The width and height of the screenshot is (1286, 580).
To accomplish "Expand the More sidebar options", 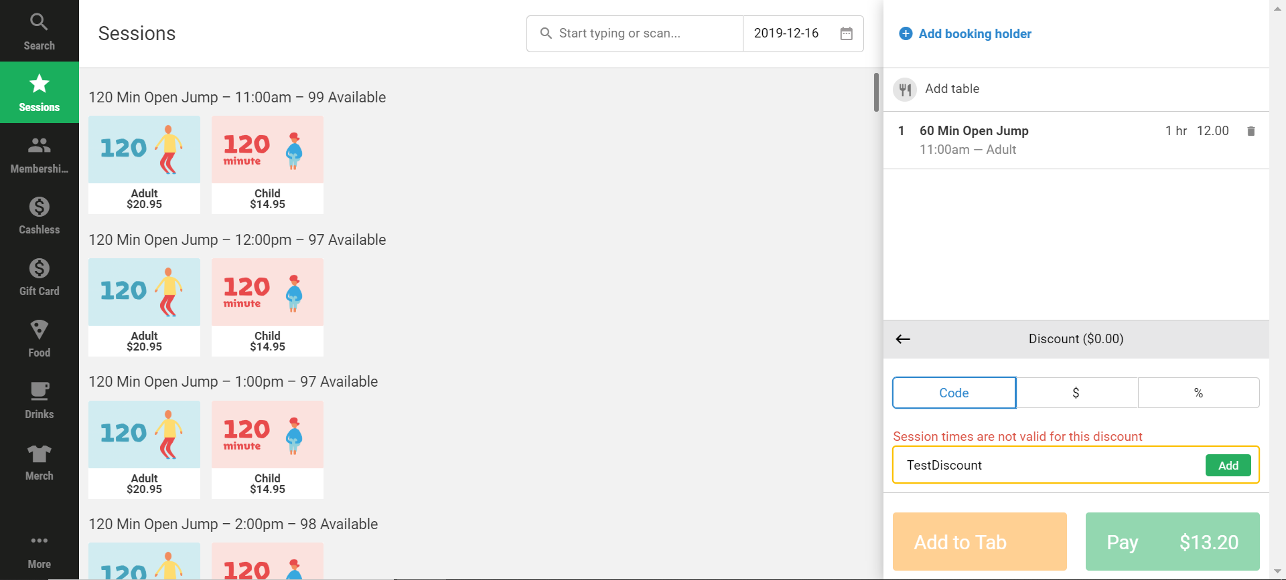I will point(39,550).
